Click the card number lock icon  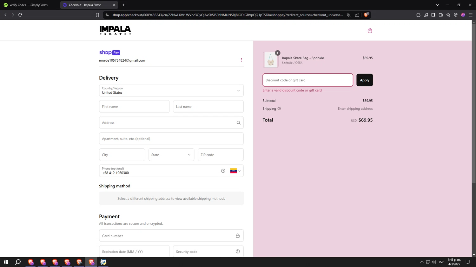pos(238,236)
